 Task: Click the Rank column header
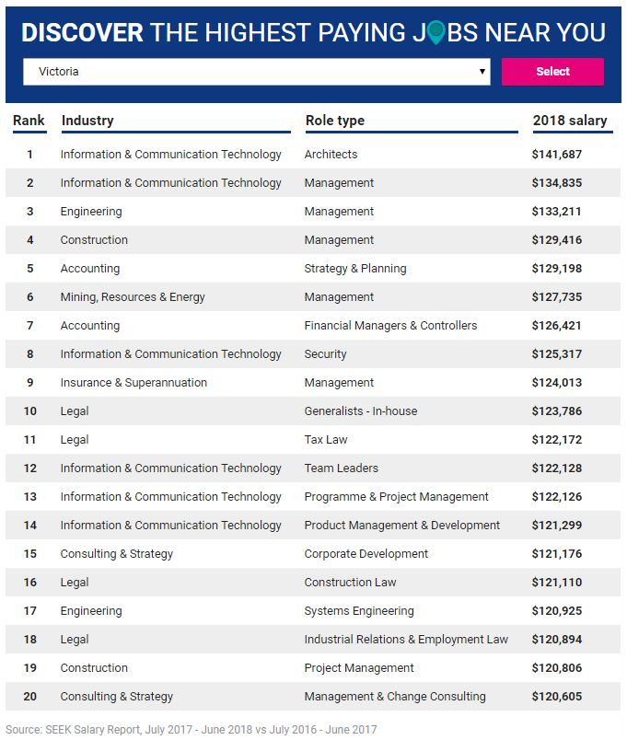point(29,121)
